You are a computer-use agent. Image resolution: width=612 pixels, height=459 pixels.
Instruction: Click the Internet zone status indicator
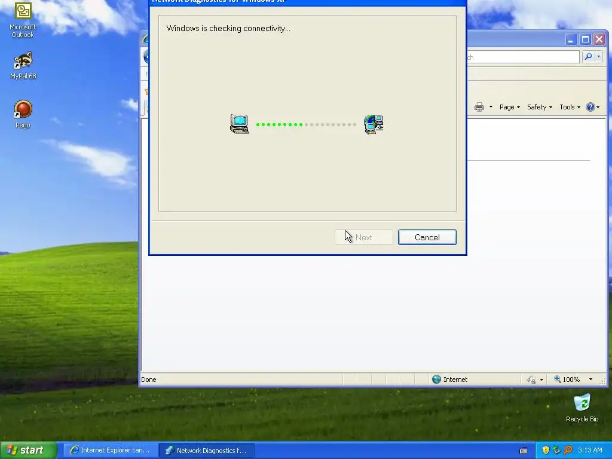point(449,380)
